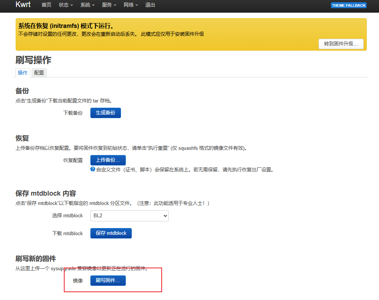This screenshot has height=300, width=379.
Task: Click the THEME FALLBACK badge
Action: (x=349, y=6)
